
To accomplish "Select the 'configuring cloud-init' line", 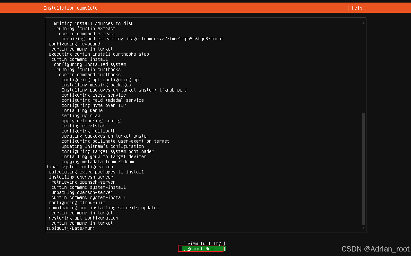I will pos(77,203).
